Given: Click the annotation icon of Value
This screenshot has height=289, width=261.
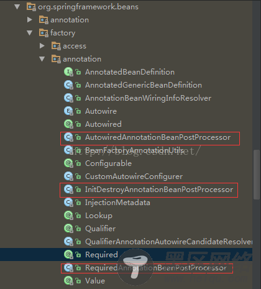Looking at the screenshot, I should (68, 281).
